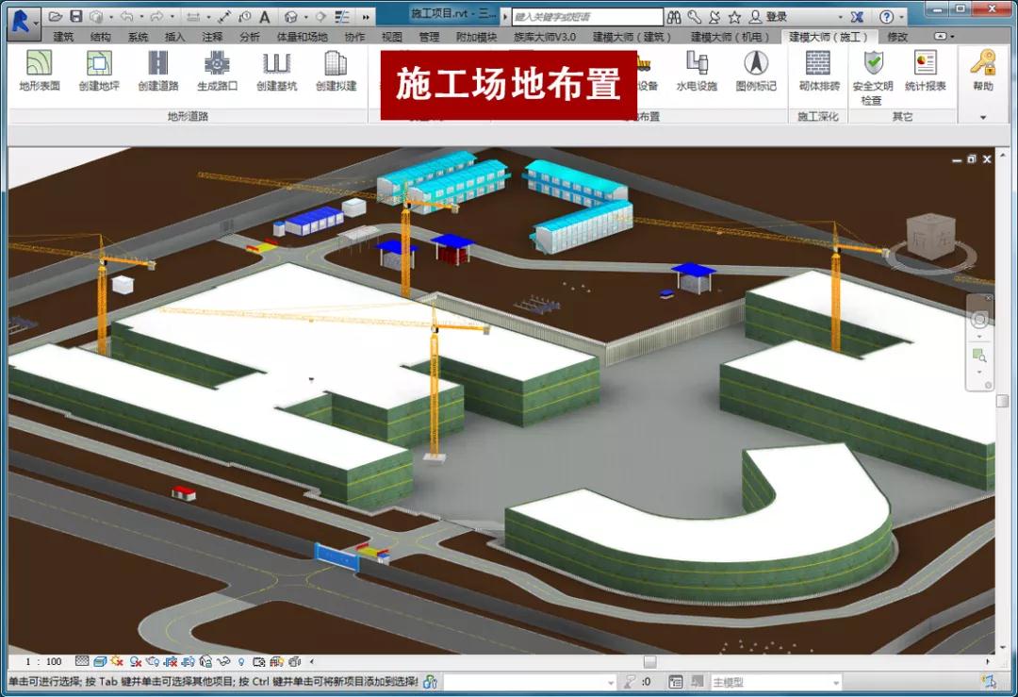
Task: Click the keyword search input field
Action: pyautogui.click(x=587, y=17)
